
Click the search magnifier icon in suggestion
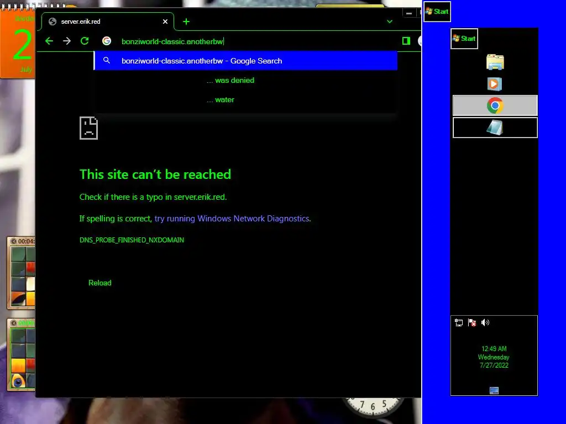tap(107, 61)
